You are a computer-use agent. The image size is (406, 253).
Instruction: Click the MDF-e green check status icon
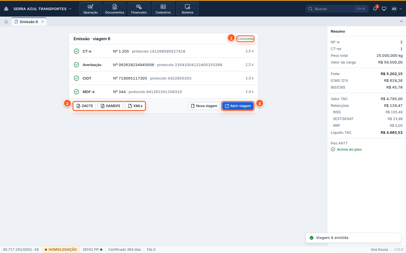[76, 92]
